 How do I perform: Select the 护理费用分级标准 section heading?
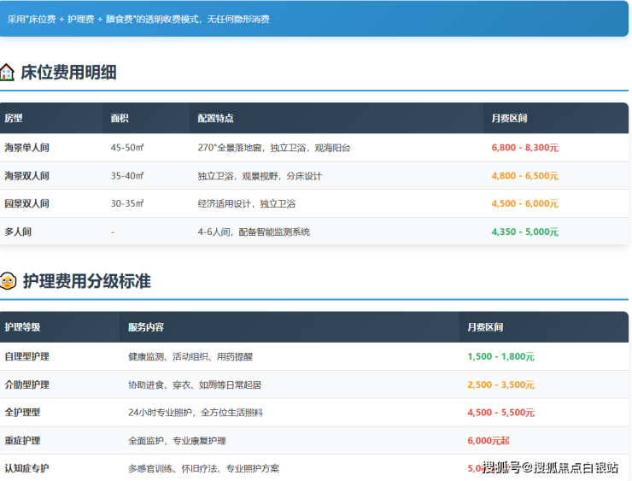[86, 281]
